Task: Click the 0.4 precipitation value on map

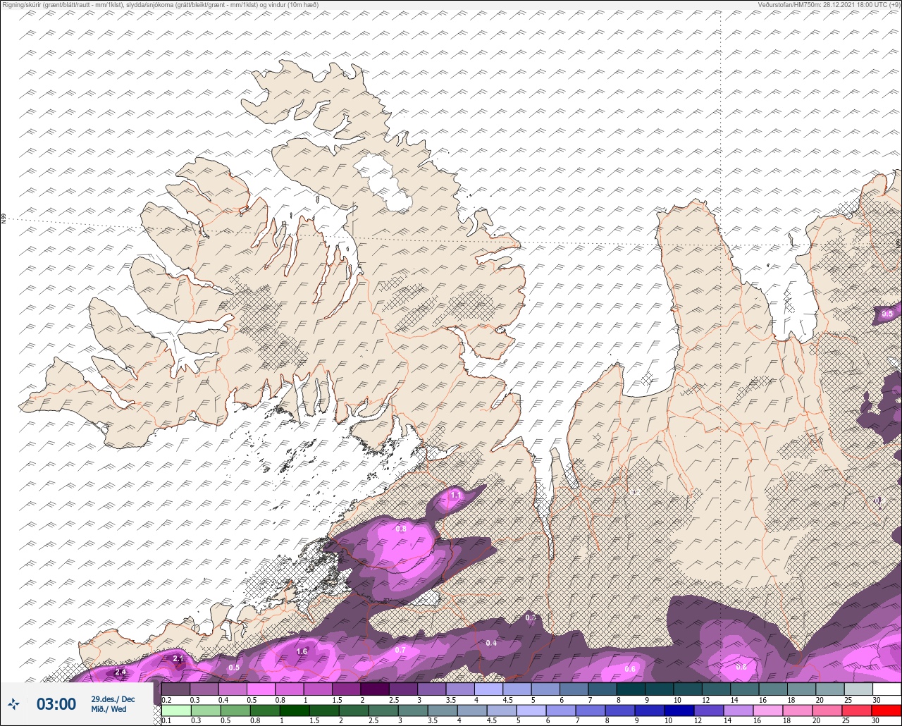Action: 491,643
